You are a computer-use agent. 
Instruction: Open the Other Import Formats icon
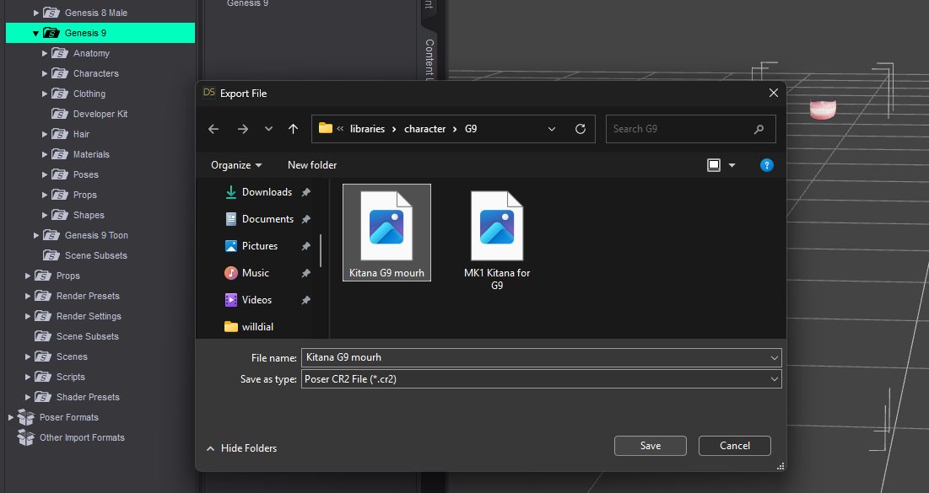click(x=25, y=437)
